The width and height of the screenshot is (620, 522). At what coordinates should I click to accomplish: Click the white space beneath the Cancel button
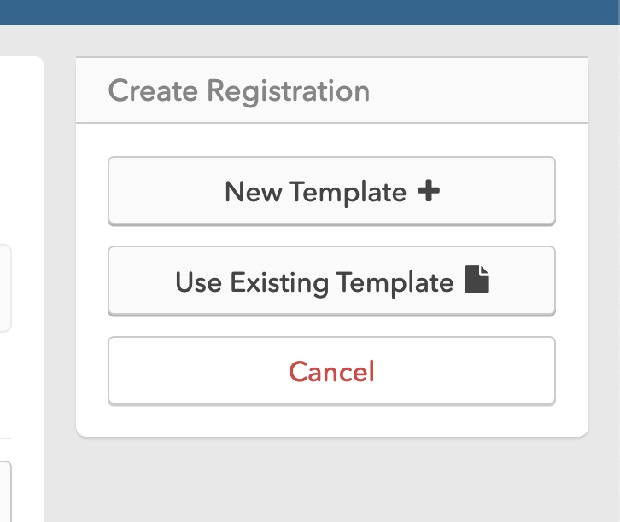point(331,420)
